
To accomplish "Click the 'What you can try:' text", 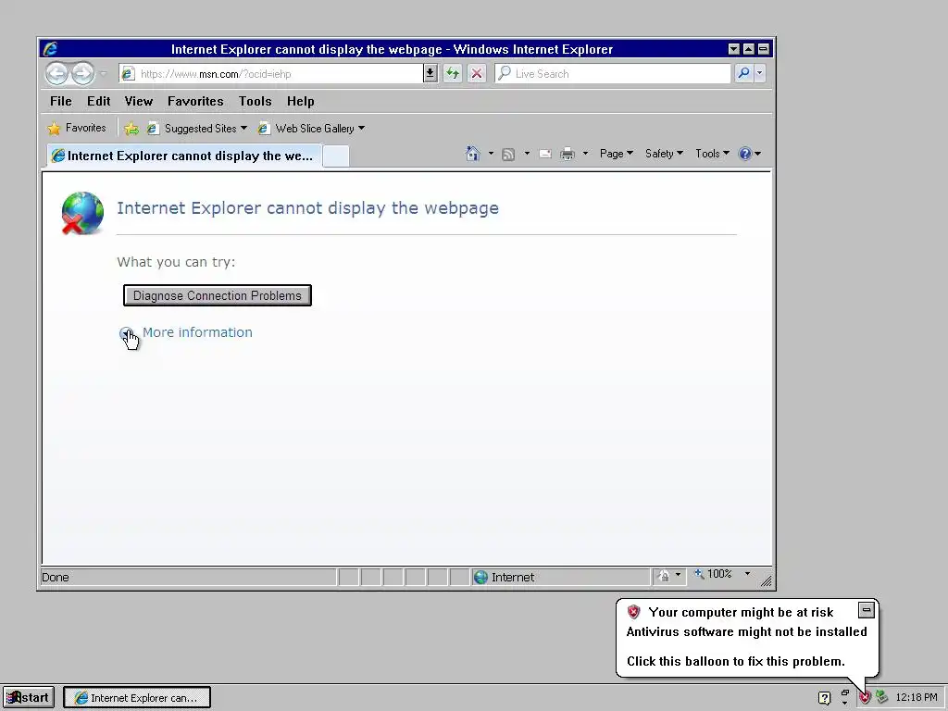I will click(x=176, y=262).
